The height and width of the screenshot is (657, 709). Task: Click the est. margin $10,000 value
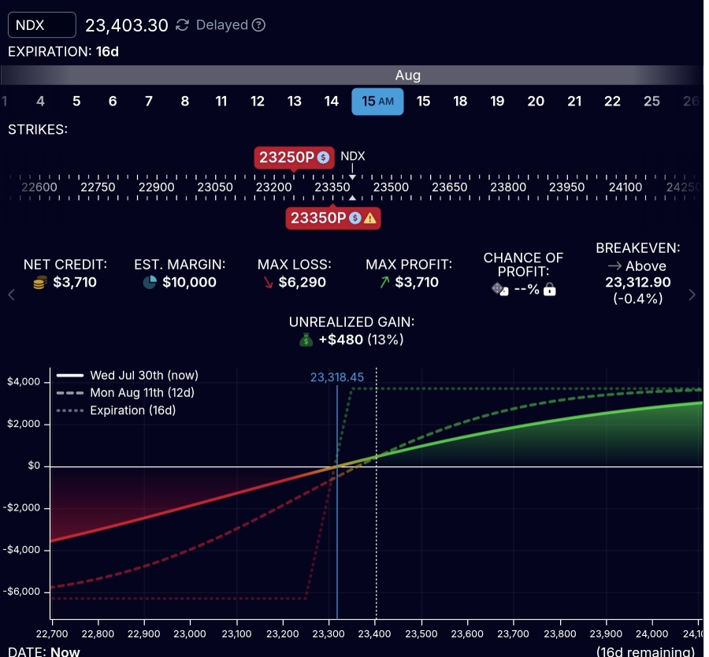(x=189, y=282)
